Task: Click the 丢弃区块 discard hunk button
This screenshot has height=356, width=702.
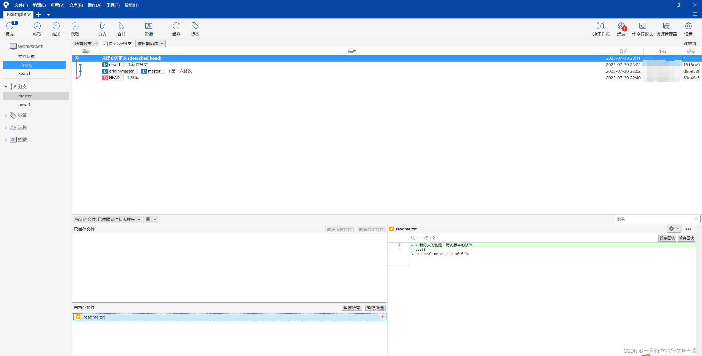Action: [686, 238]
